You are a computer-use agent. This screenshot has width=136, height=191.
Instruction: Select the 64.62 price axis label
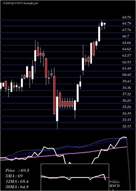pos(127,49)
